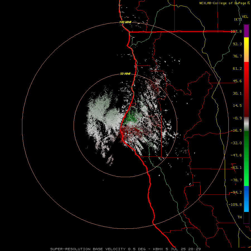Select the -78.7 value on velocity scale
This screenshot has width=251, height=251.
tap(236, 180)
